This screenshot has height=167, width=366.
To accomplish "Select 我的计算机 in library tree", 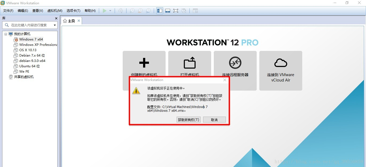I will [22, 34].
